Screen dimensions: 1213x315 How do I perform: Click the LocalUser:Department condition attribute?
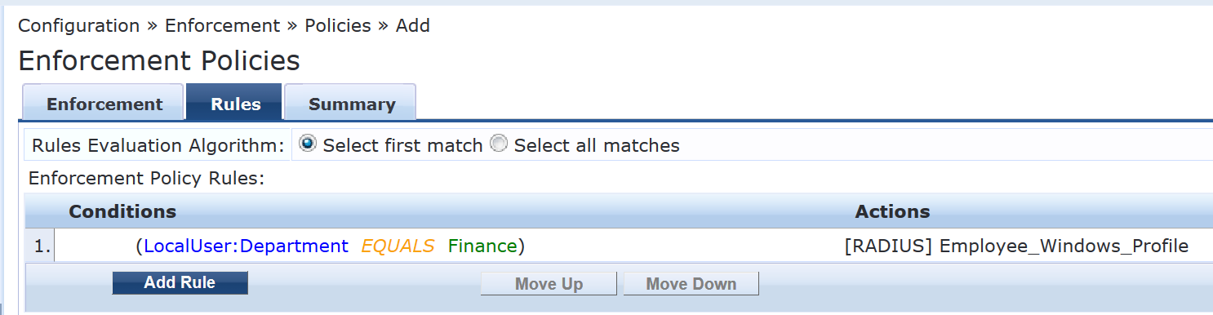[246, 246]
